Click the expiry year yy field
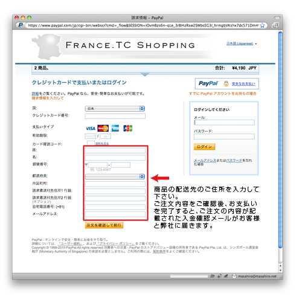The image size is (302, 302). pos(105,137)
